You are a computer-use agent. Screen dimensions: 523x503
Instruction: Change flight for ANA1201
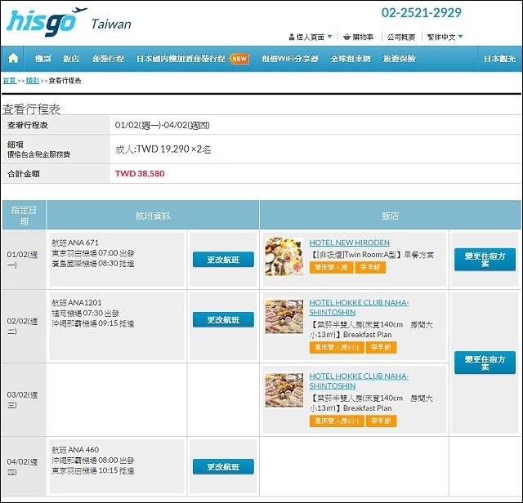(223, 320)
